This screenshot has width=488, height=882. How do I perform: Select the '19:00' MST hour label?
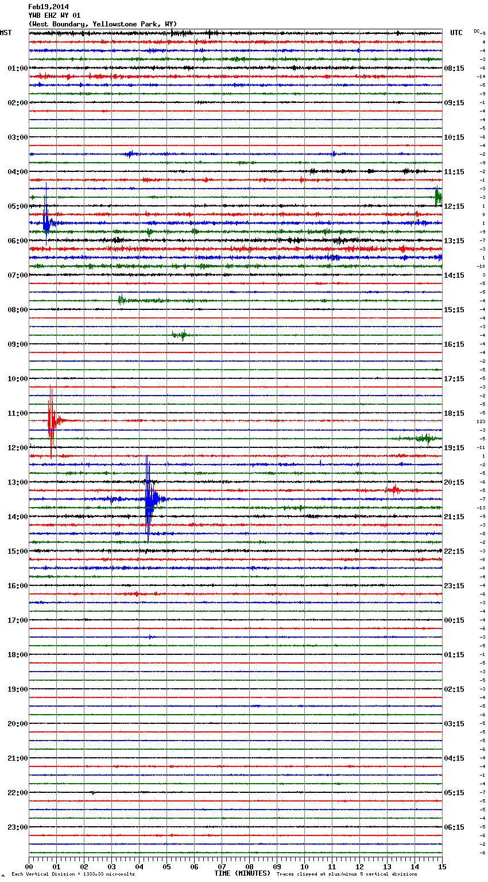18,689
